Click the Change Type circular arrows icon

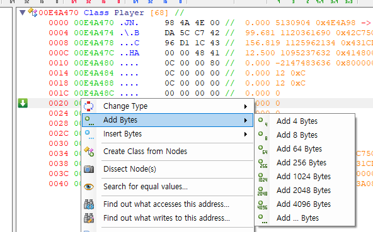(x=89, y=106)
